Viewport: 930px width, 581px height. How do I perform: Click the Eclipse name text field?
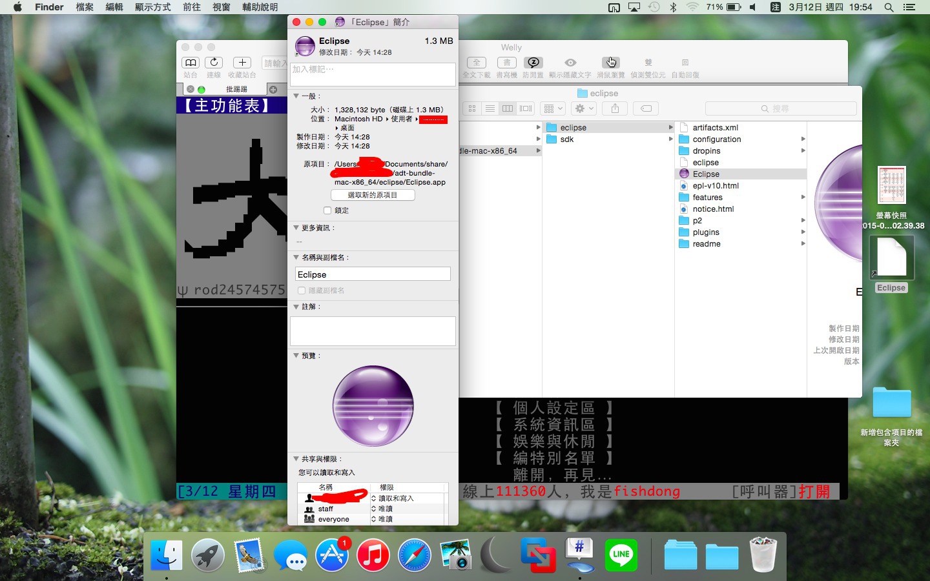click(373, 274)
